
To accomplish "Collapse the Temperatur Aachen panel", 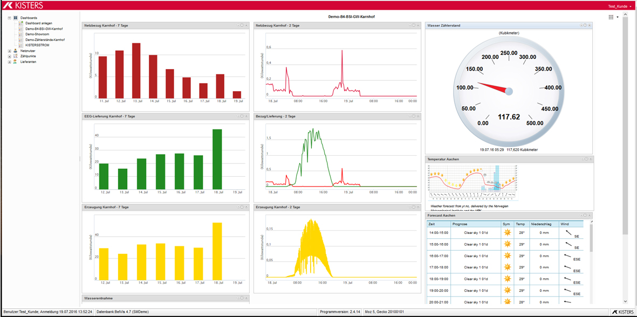I will pyautogui.click(x=582, y=159).
